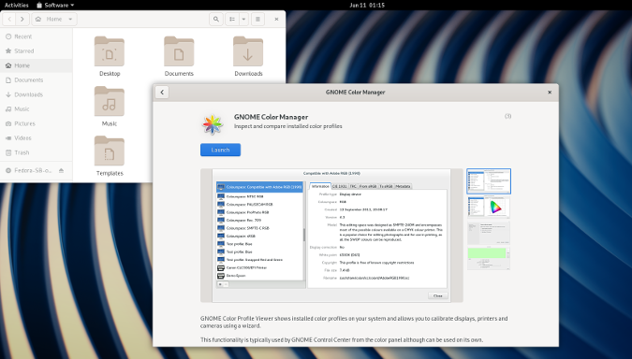Open the Files hamburger menu

pyautogui.click(x=258, y=19)
